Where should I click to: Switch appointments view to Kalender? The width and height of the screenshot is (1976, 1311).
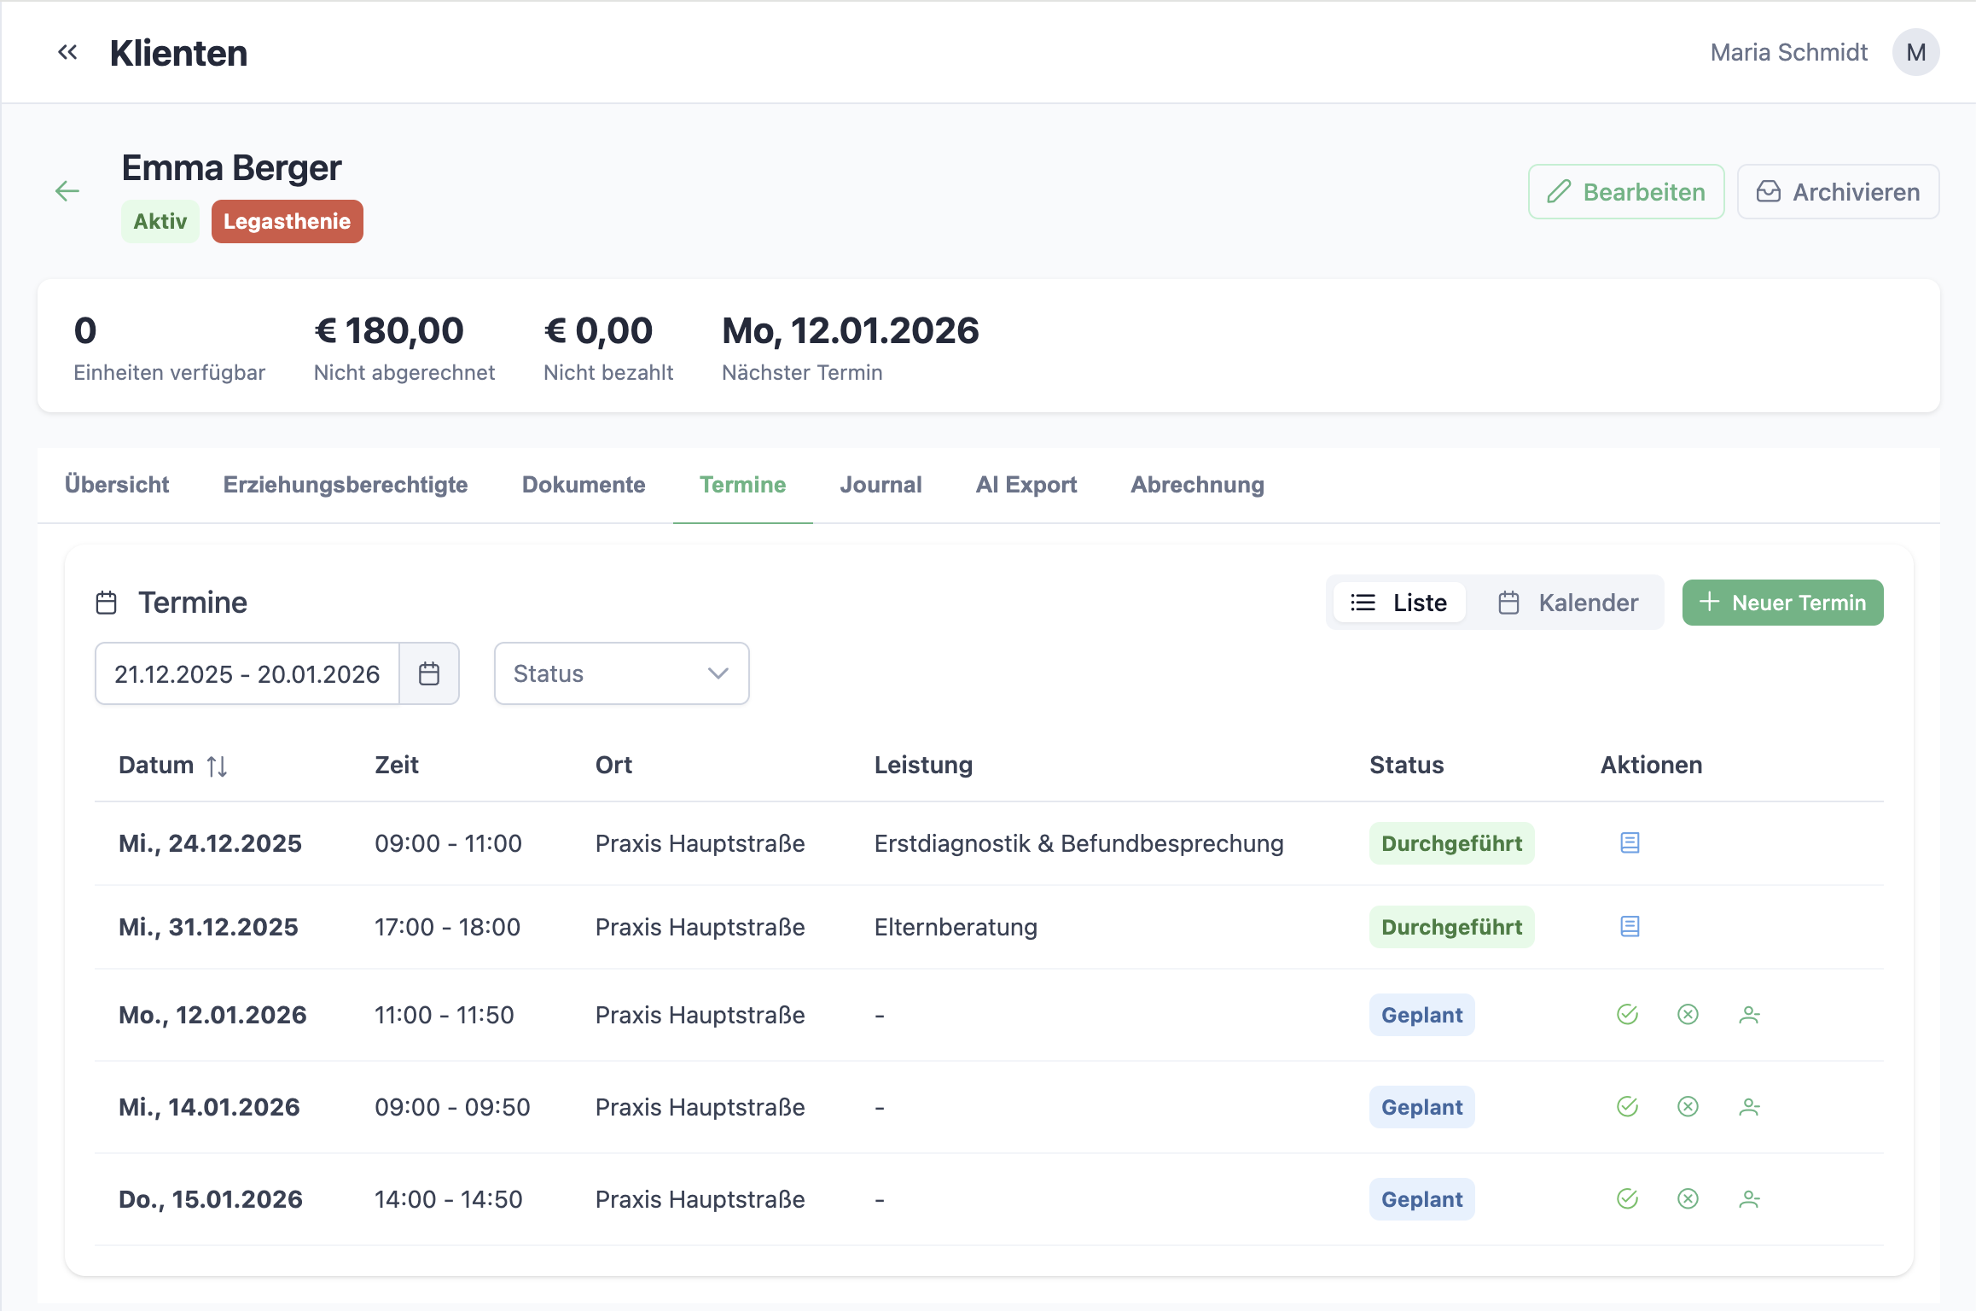[1568, 603]
